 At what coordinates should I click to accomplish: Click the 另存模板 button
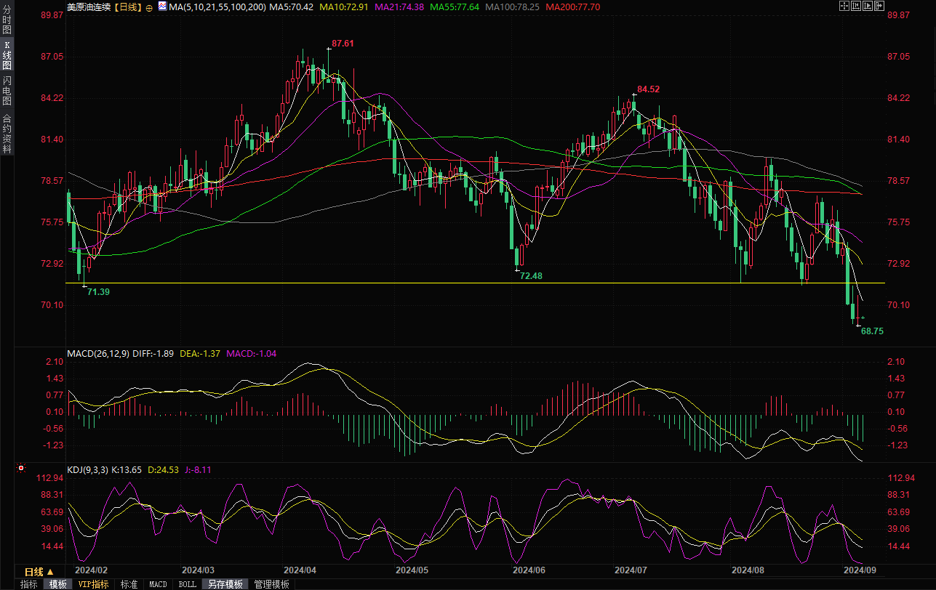click(225, 584)
